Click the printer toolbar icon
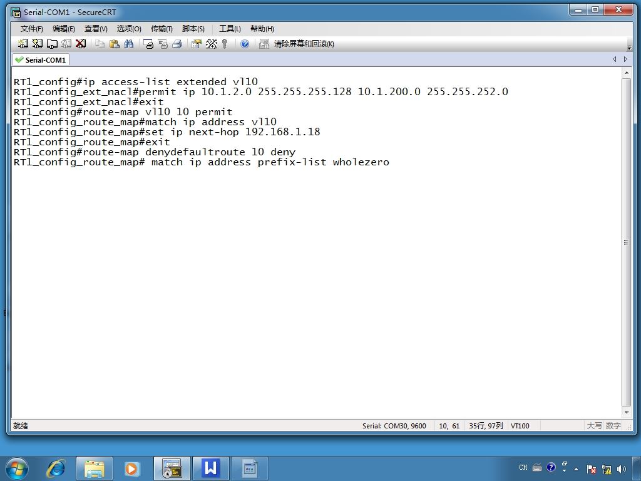 click(x=177, y=44)
